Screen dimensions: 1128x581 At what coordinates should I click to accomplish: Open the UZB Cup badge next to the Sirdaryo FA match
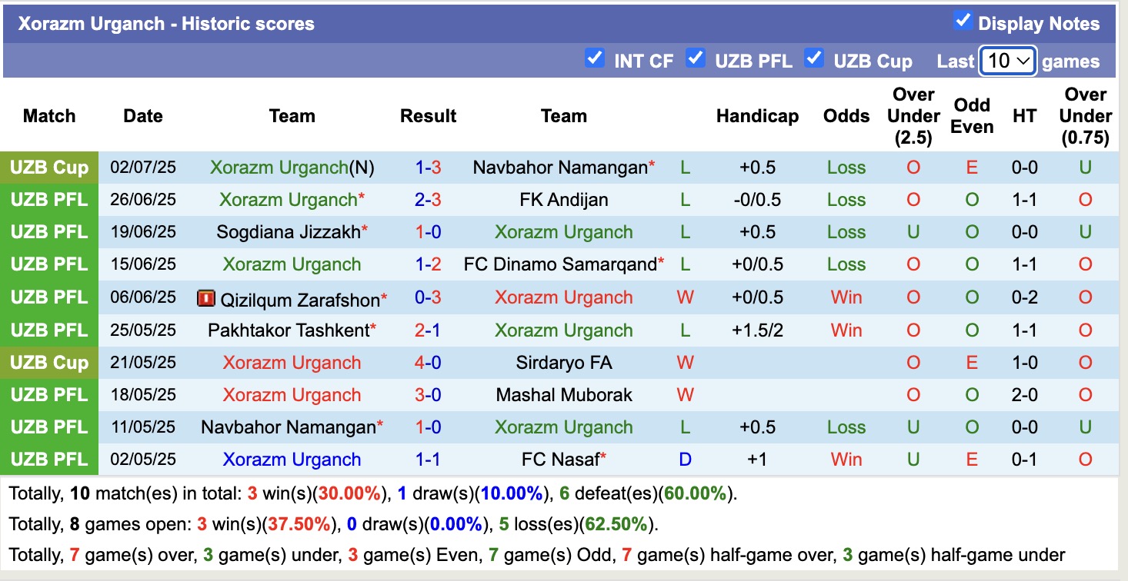[49, 362]
